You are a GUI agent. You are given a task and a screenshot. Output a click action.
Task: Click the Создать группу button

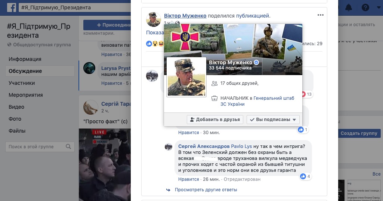pyautogui.click(x=359, y=133)
